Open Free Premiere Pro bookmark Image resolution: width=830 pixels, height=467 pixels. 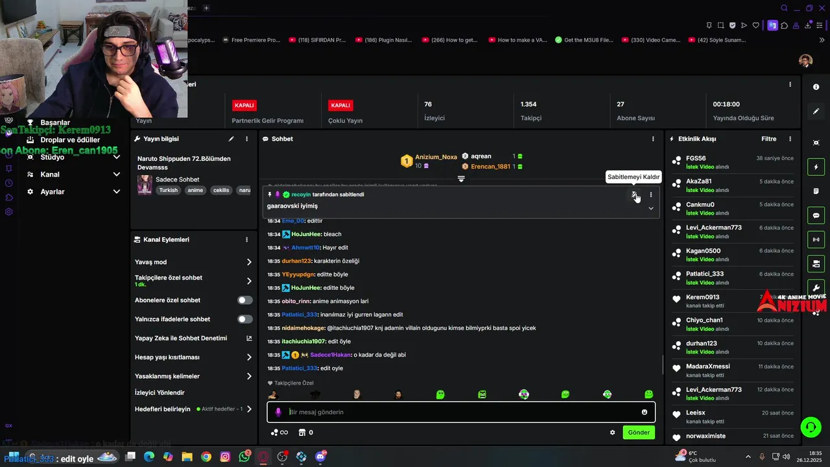click(x=251, y=40)
